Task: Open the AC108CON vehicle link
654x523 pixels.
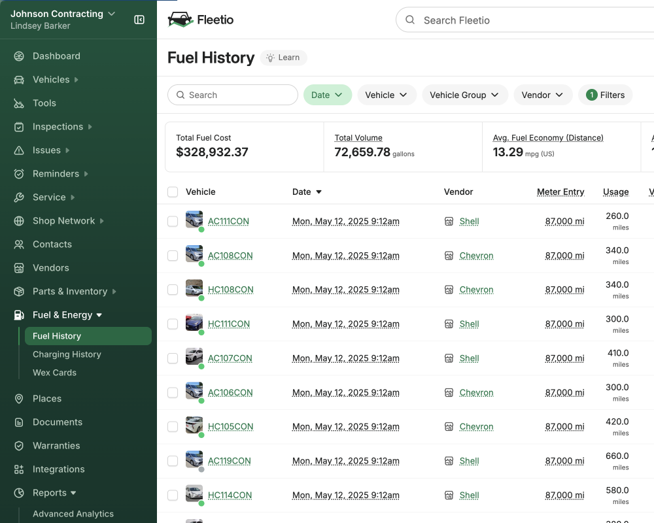Action: pos(230,256)
